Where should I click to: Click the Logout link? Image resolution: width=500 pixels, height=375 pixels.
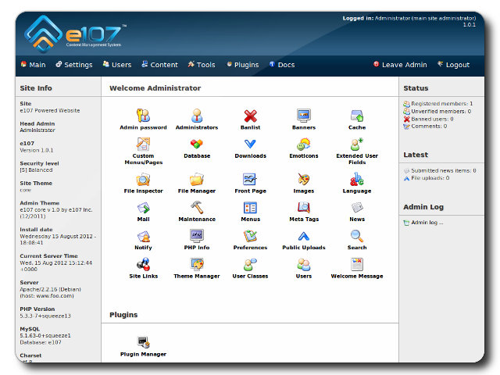coord(453,65)
